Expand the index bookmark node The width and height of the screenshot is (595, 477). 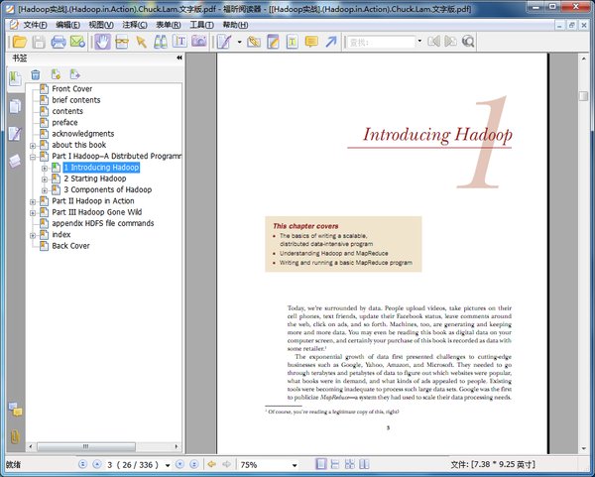[33, 235]
